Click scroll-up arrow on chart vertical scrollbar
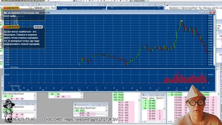The height and width of the screenshot is (125, 222). 214,16
